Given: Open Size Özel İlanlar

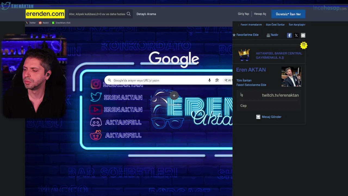Looking at the screenshot, I should point(275,24).
